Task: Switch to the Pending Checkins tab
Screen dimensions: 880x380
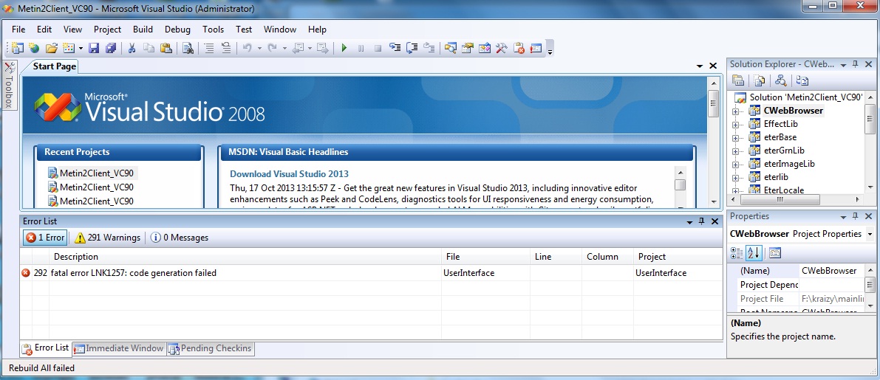Action: (210, 348)
